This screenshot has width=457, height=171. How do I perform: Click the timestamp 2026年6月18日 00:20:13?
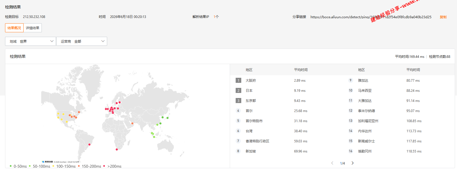(128, 17)
